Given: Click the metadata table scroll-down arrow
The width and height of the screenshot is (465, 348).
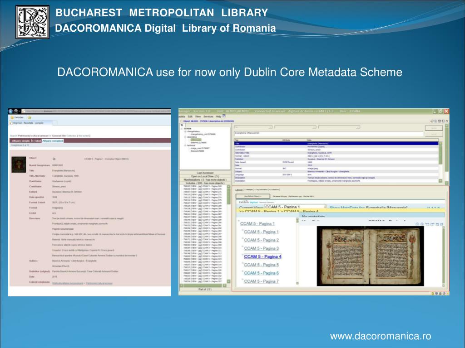Looking at the screenshot, I should click(x=440, y=181).
